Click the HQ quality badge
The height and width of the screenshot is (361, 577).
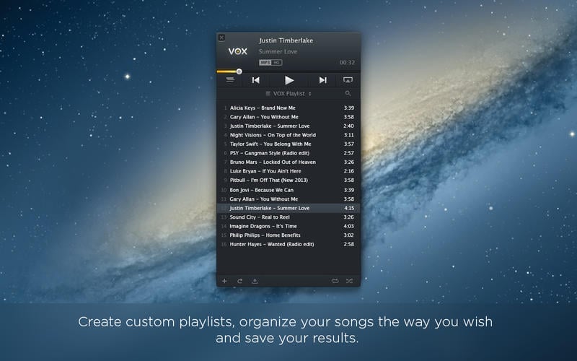click(277, 63)
